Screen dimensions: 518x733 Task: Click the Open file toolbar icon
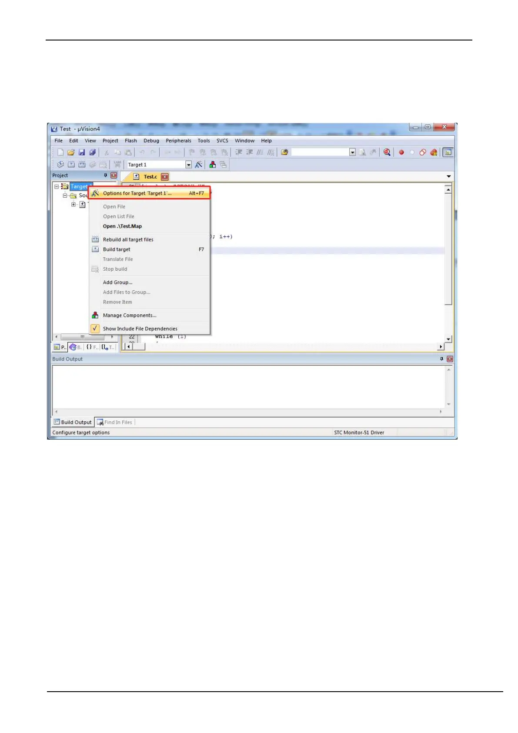(71, 152)
